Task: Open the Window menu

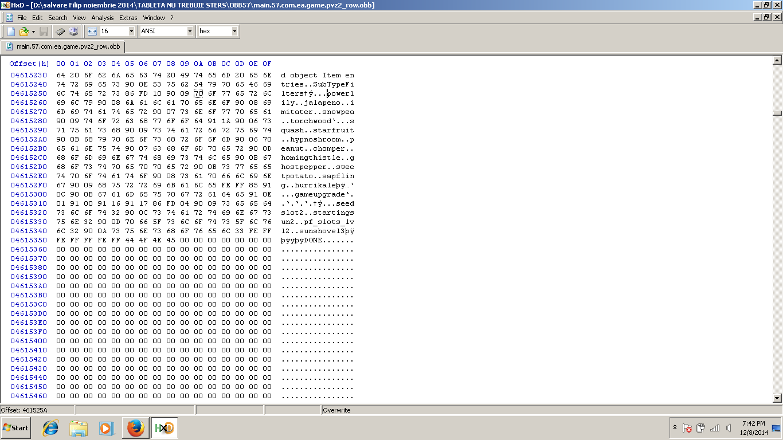Action: click(x=154, y=18)
